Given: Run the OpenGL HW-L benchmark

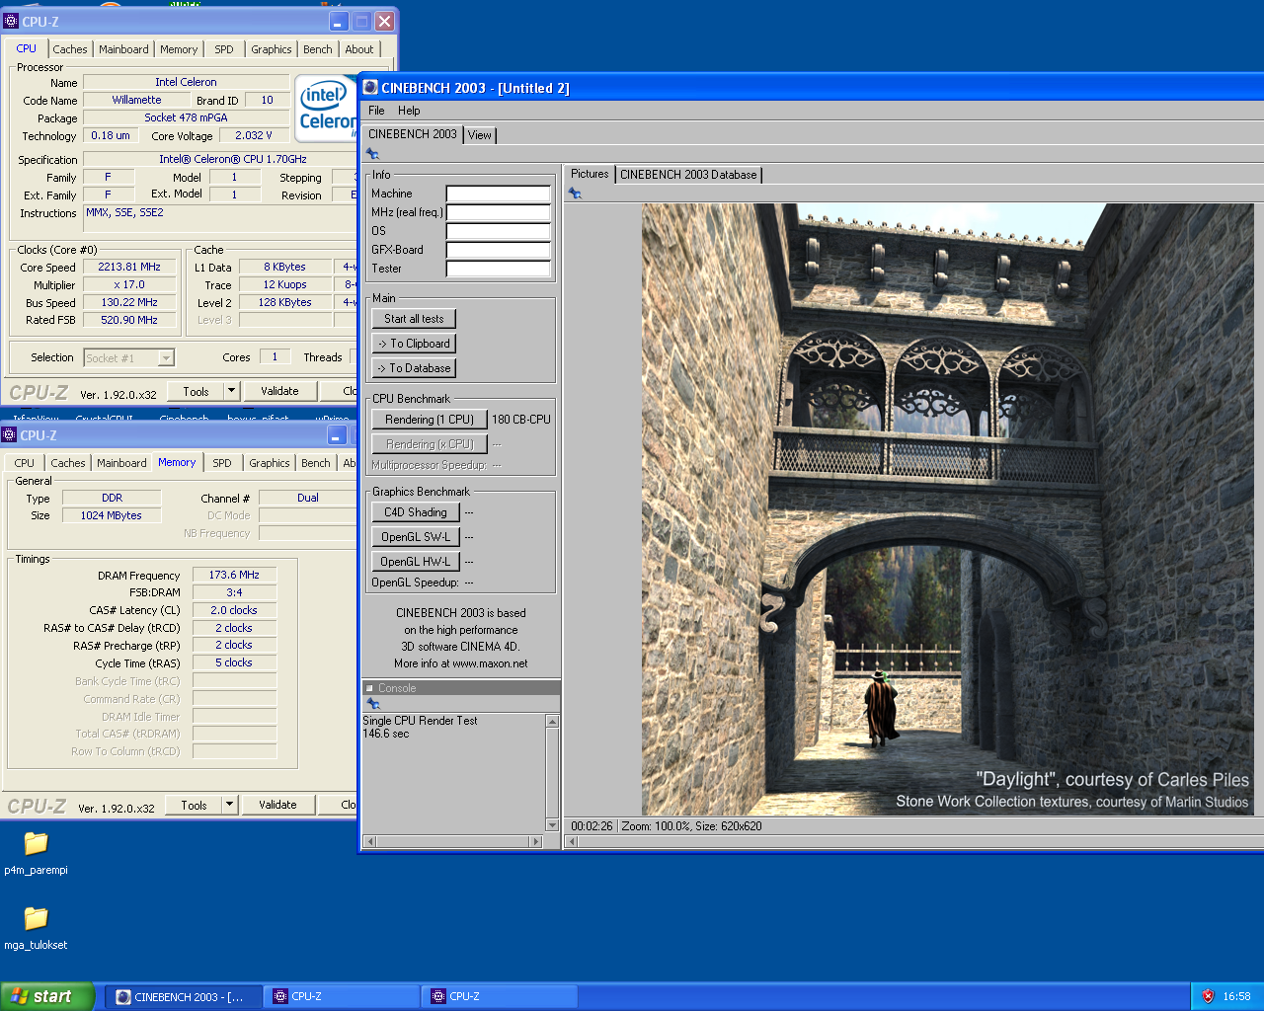Looking at the screenshot, I should tap(415, 562).
